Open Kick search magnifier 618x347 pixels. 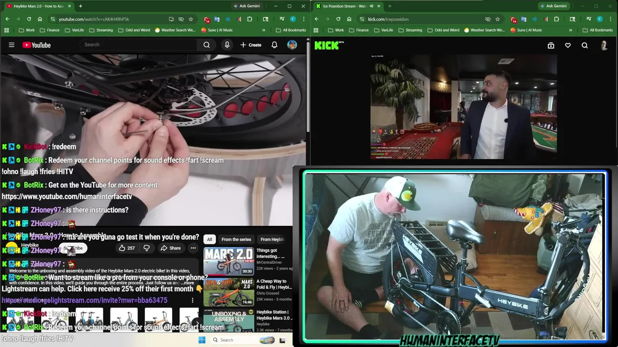585,45
